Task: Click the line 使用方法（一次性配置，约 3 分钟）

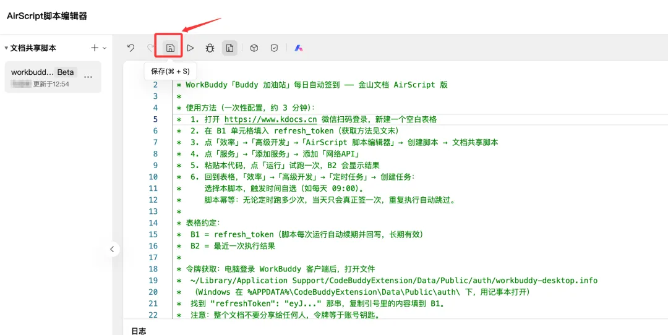Action: tap(246, 108)
